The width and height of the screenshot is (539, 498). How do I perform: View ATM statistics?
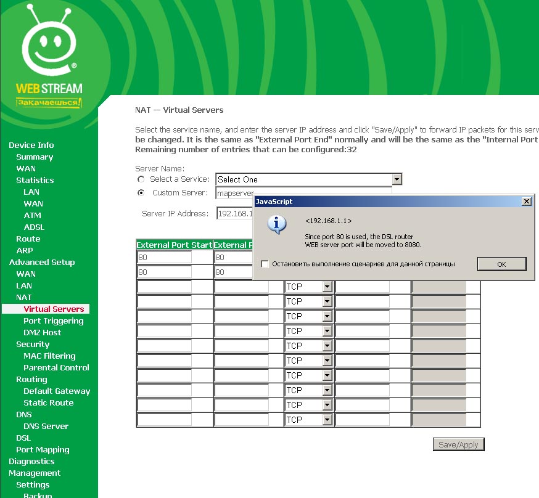pyautogui.click(x=32, y=215)
